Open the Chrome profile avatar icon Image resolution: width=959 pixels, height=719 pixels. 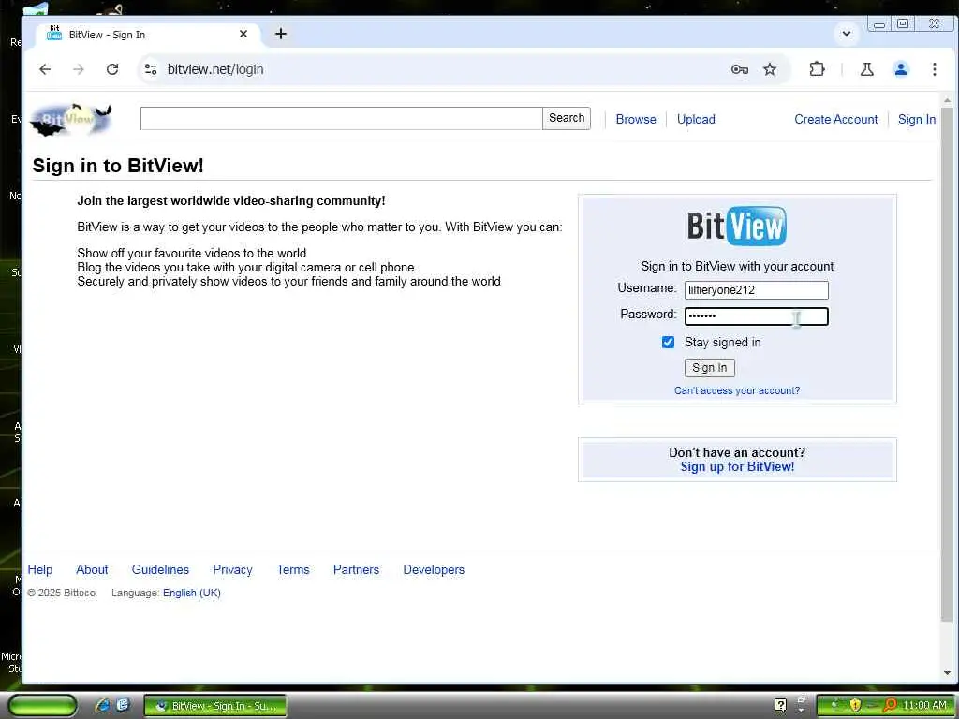coord(900,69)
